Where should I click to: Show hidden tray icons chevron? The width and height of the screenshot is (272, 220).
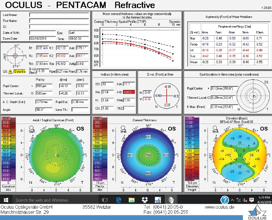[x=232, y=200]
